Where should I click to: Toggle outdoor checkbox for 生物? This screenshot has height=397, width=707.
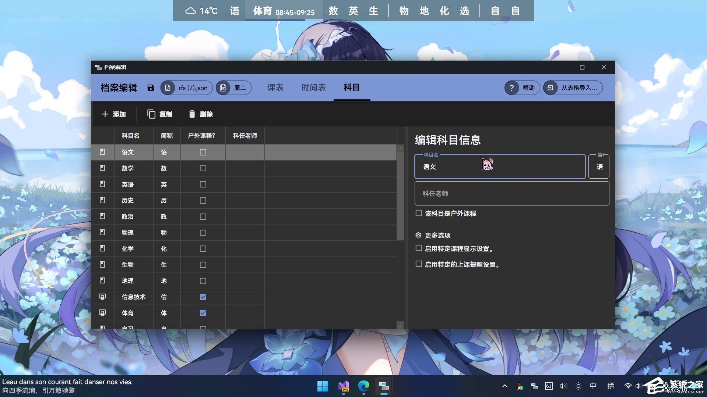coord(203,265)
